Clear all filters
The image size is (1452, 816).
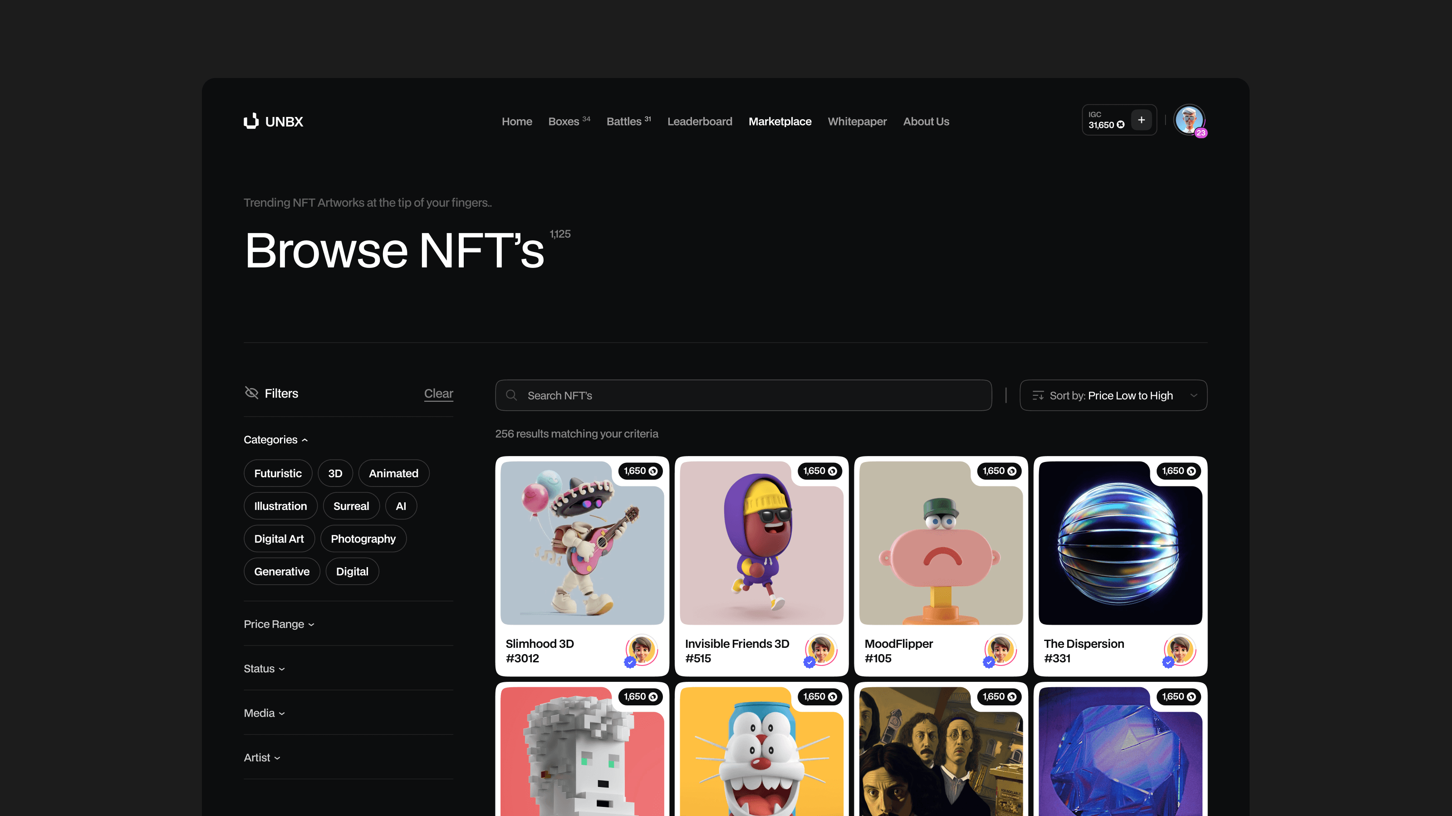point(438,393)
